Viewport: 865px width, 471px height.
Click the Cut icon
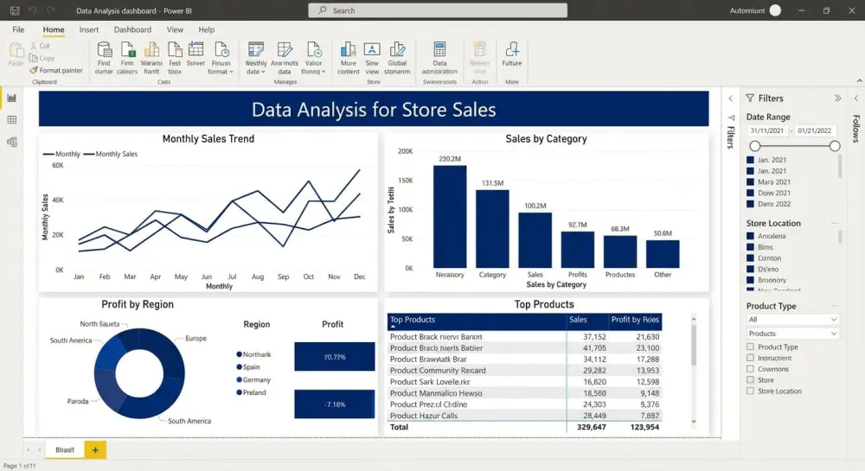coord(34,46)
